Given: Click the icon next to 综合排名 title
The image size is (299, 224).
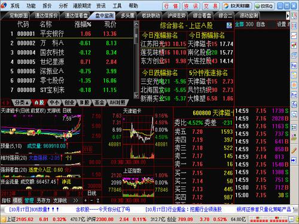Looking at the screenshot, I should (x=229, y=25).
